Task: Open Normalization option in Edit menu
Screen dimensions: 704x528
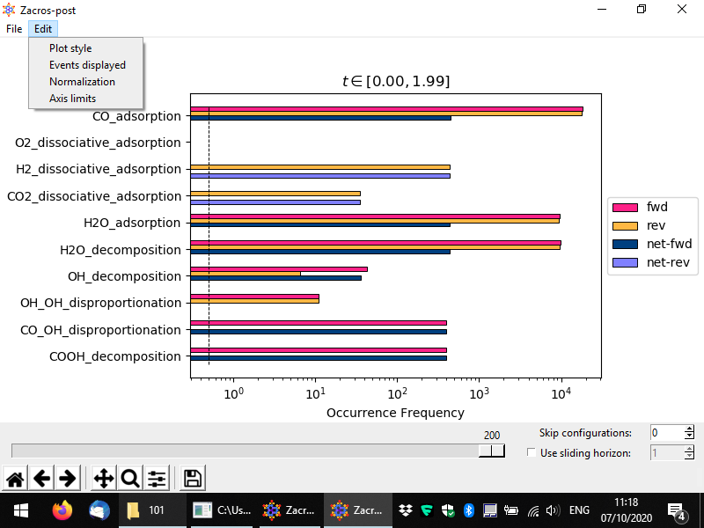Action: pyautogui.click(x=82, y=82)
